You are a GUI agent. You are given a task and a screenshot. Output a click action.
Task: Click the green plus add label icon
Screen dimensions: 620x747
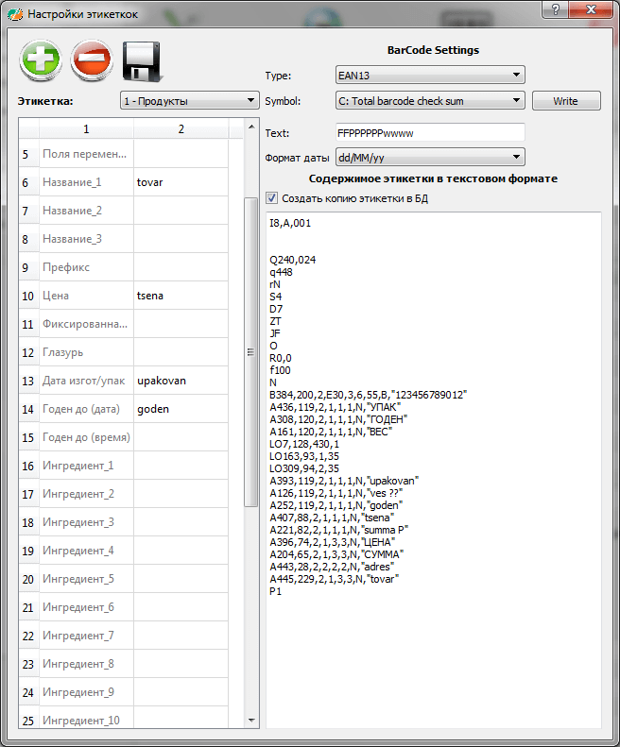coord(41,61)
